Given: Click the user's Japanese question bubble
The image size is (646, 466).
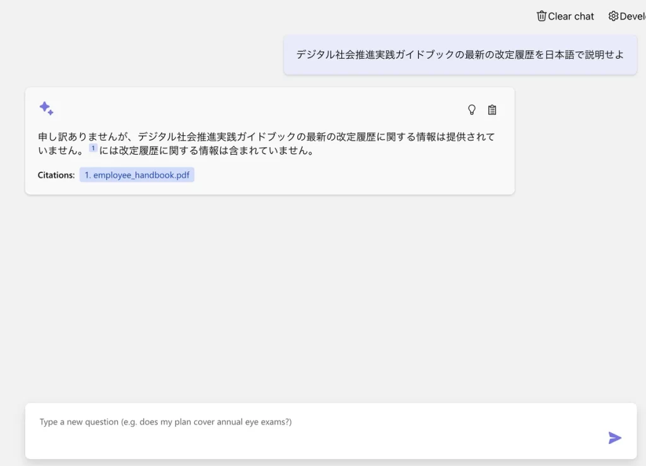Looking at the screenshot, I should pos(460,55).
